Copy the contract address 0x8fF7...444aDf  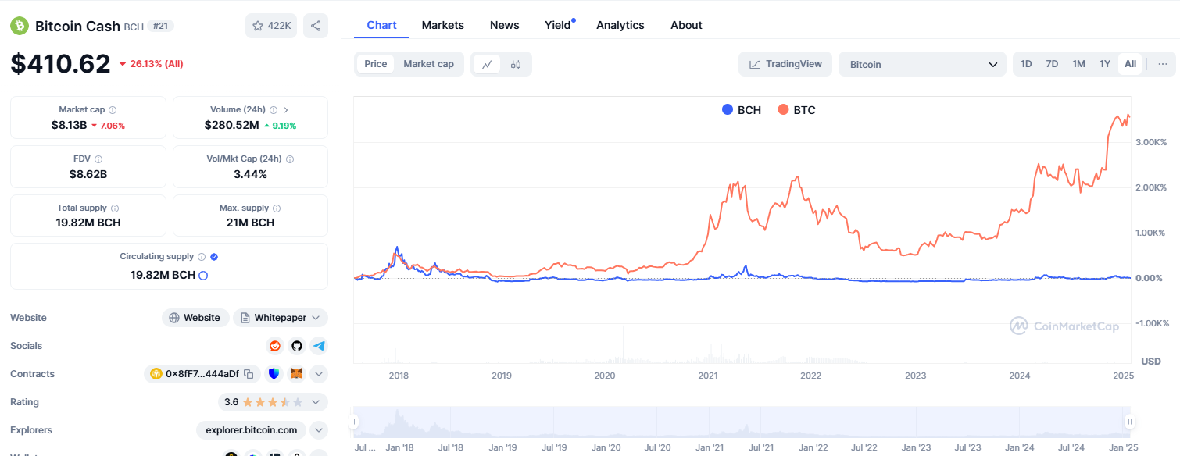[x=249, y=374]
